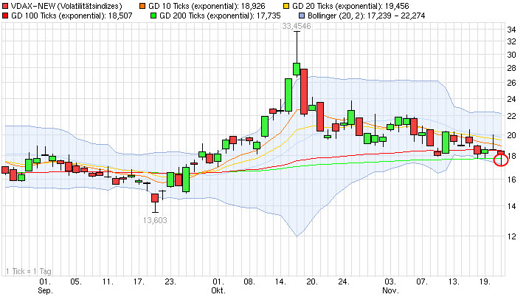Select the GD 20 Ticks value 19,456

[397, 6]
